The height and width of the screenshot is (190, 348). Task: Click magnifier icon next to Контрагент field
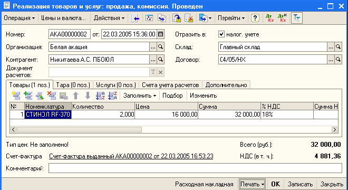pos(160,60)
